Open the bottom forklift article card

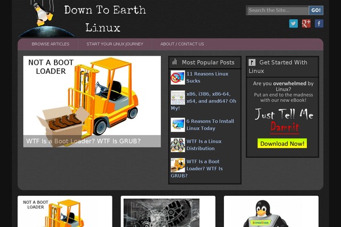point(65,211)
